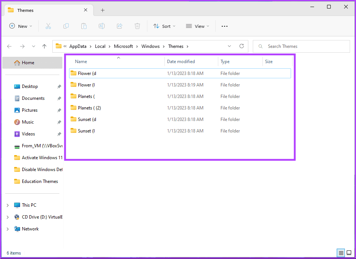356x259 pixels.
Task: Expand the Network tree node
Action: click(x=8, y=229)
